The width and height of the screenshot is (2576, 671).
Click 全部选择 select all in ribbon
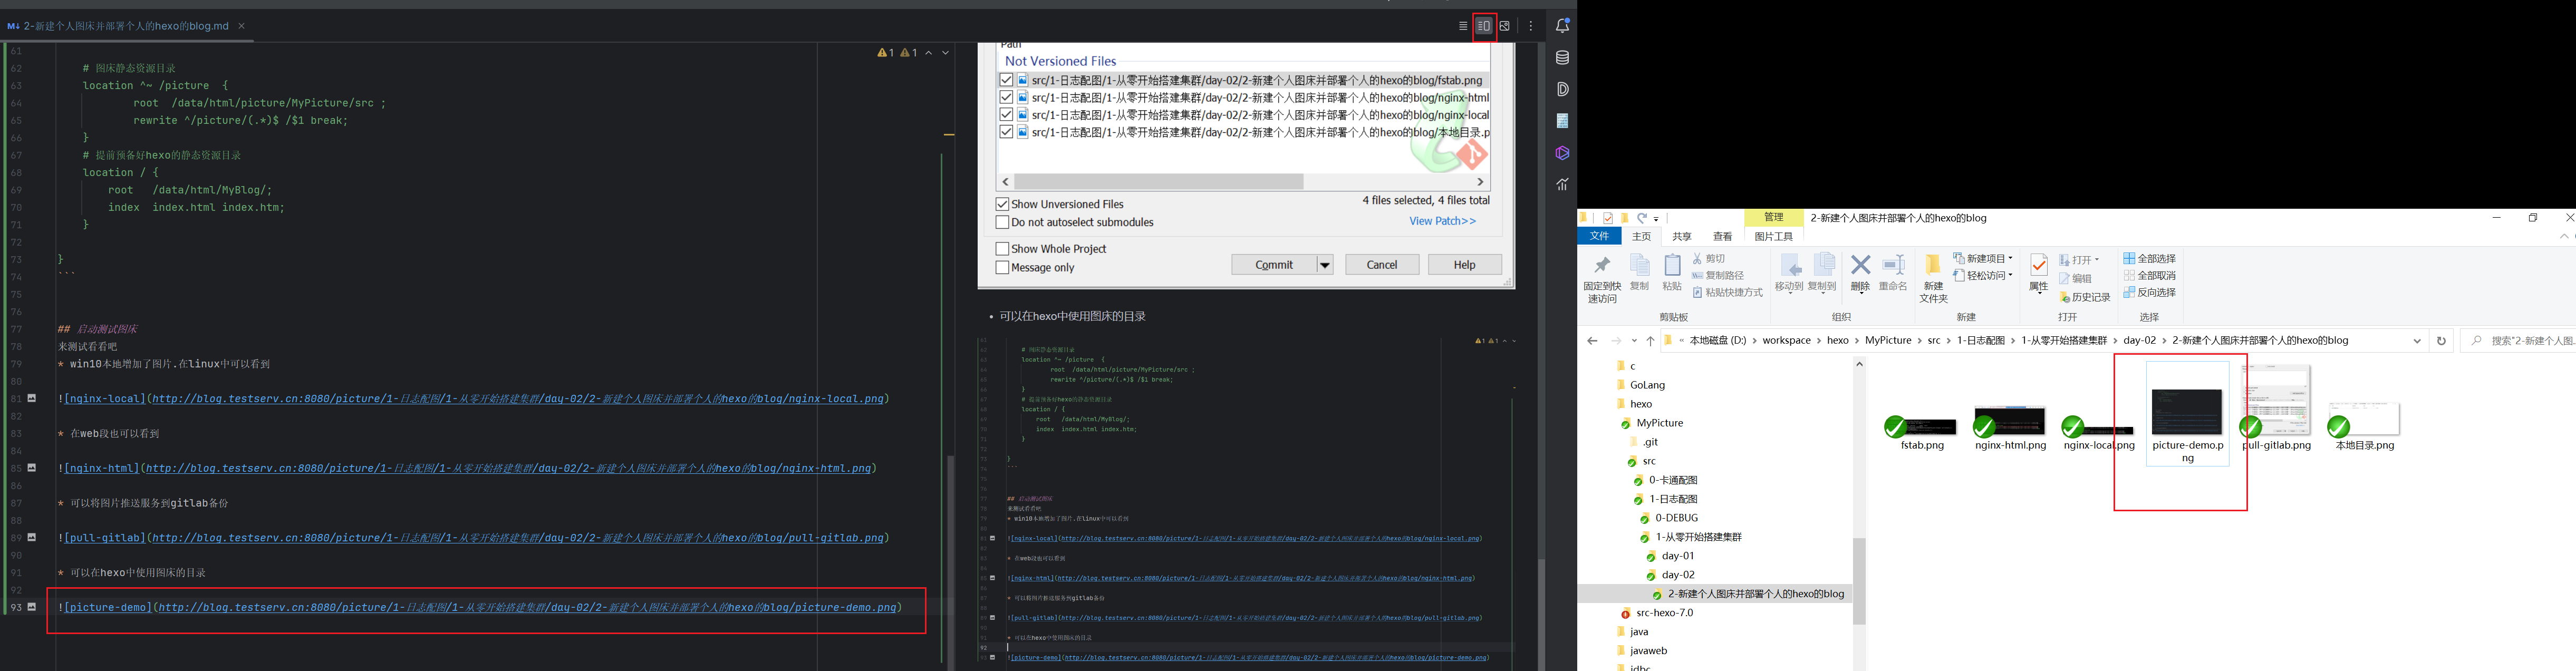pyautogui.click(x=2150, y=259)
